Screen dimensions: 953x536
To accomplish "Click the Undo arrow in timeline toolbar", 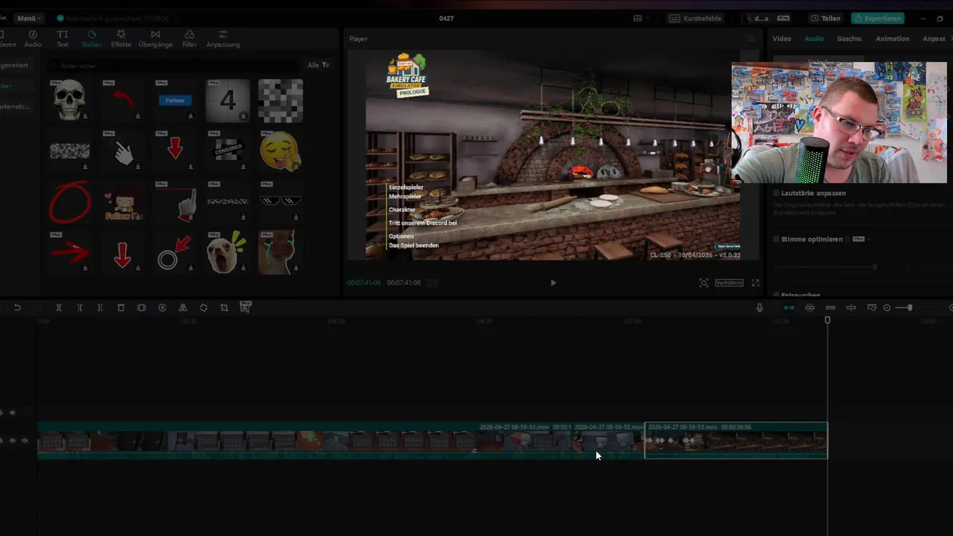I will coord(17,307).
